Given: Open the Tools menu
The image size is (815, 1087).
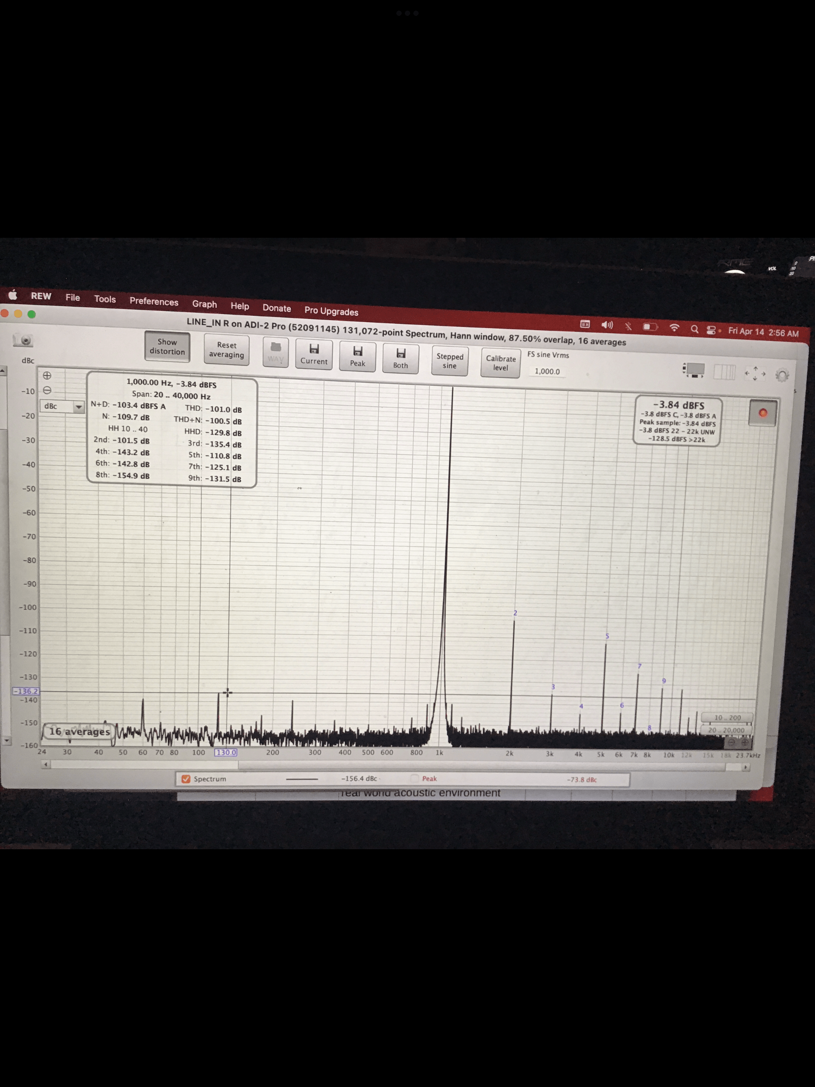Looking at the screenshot, I should click(105, 299).
